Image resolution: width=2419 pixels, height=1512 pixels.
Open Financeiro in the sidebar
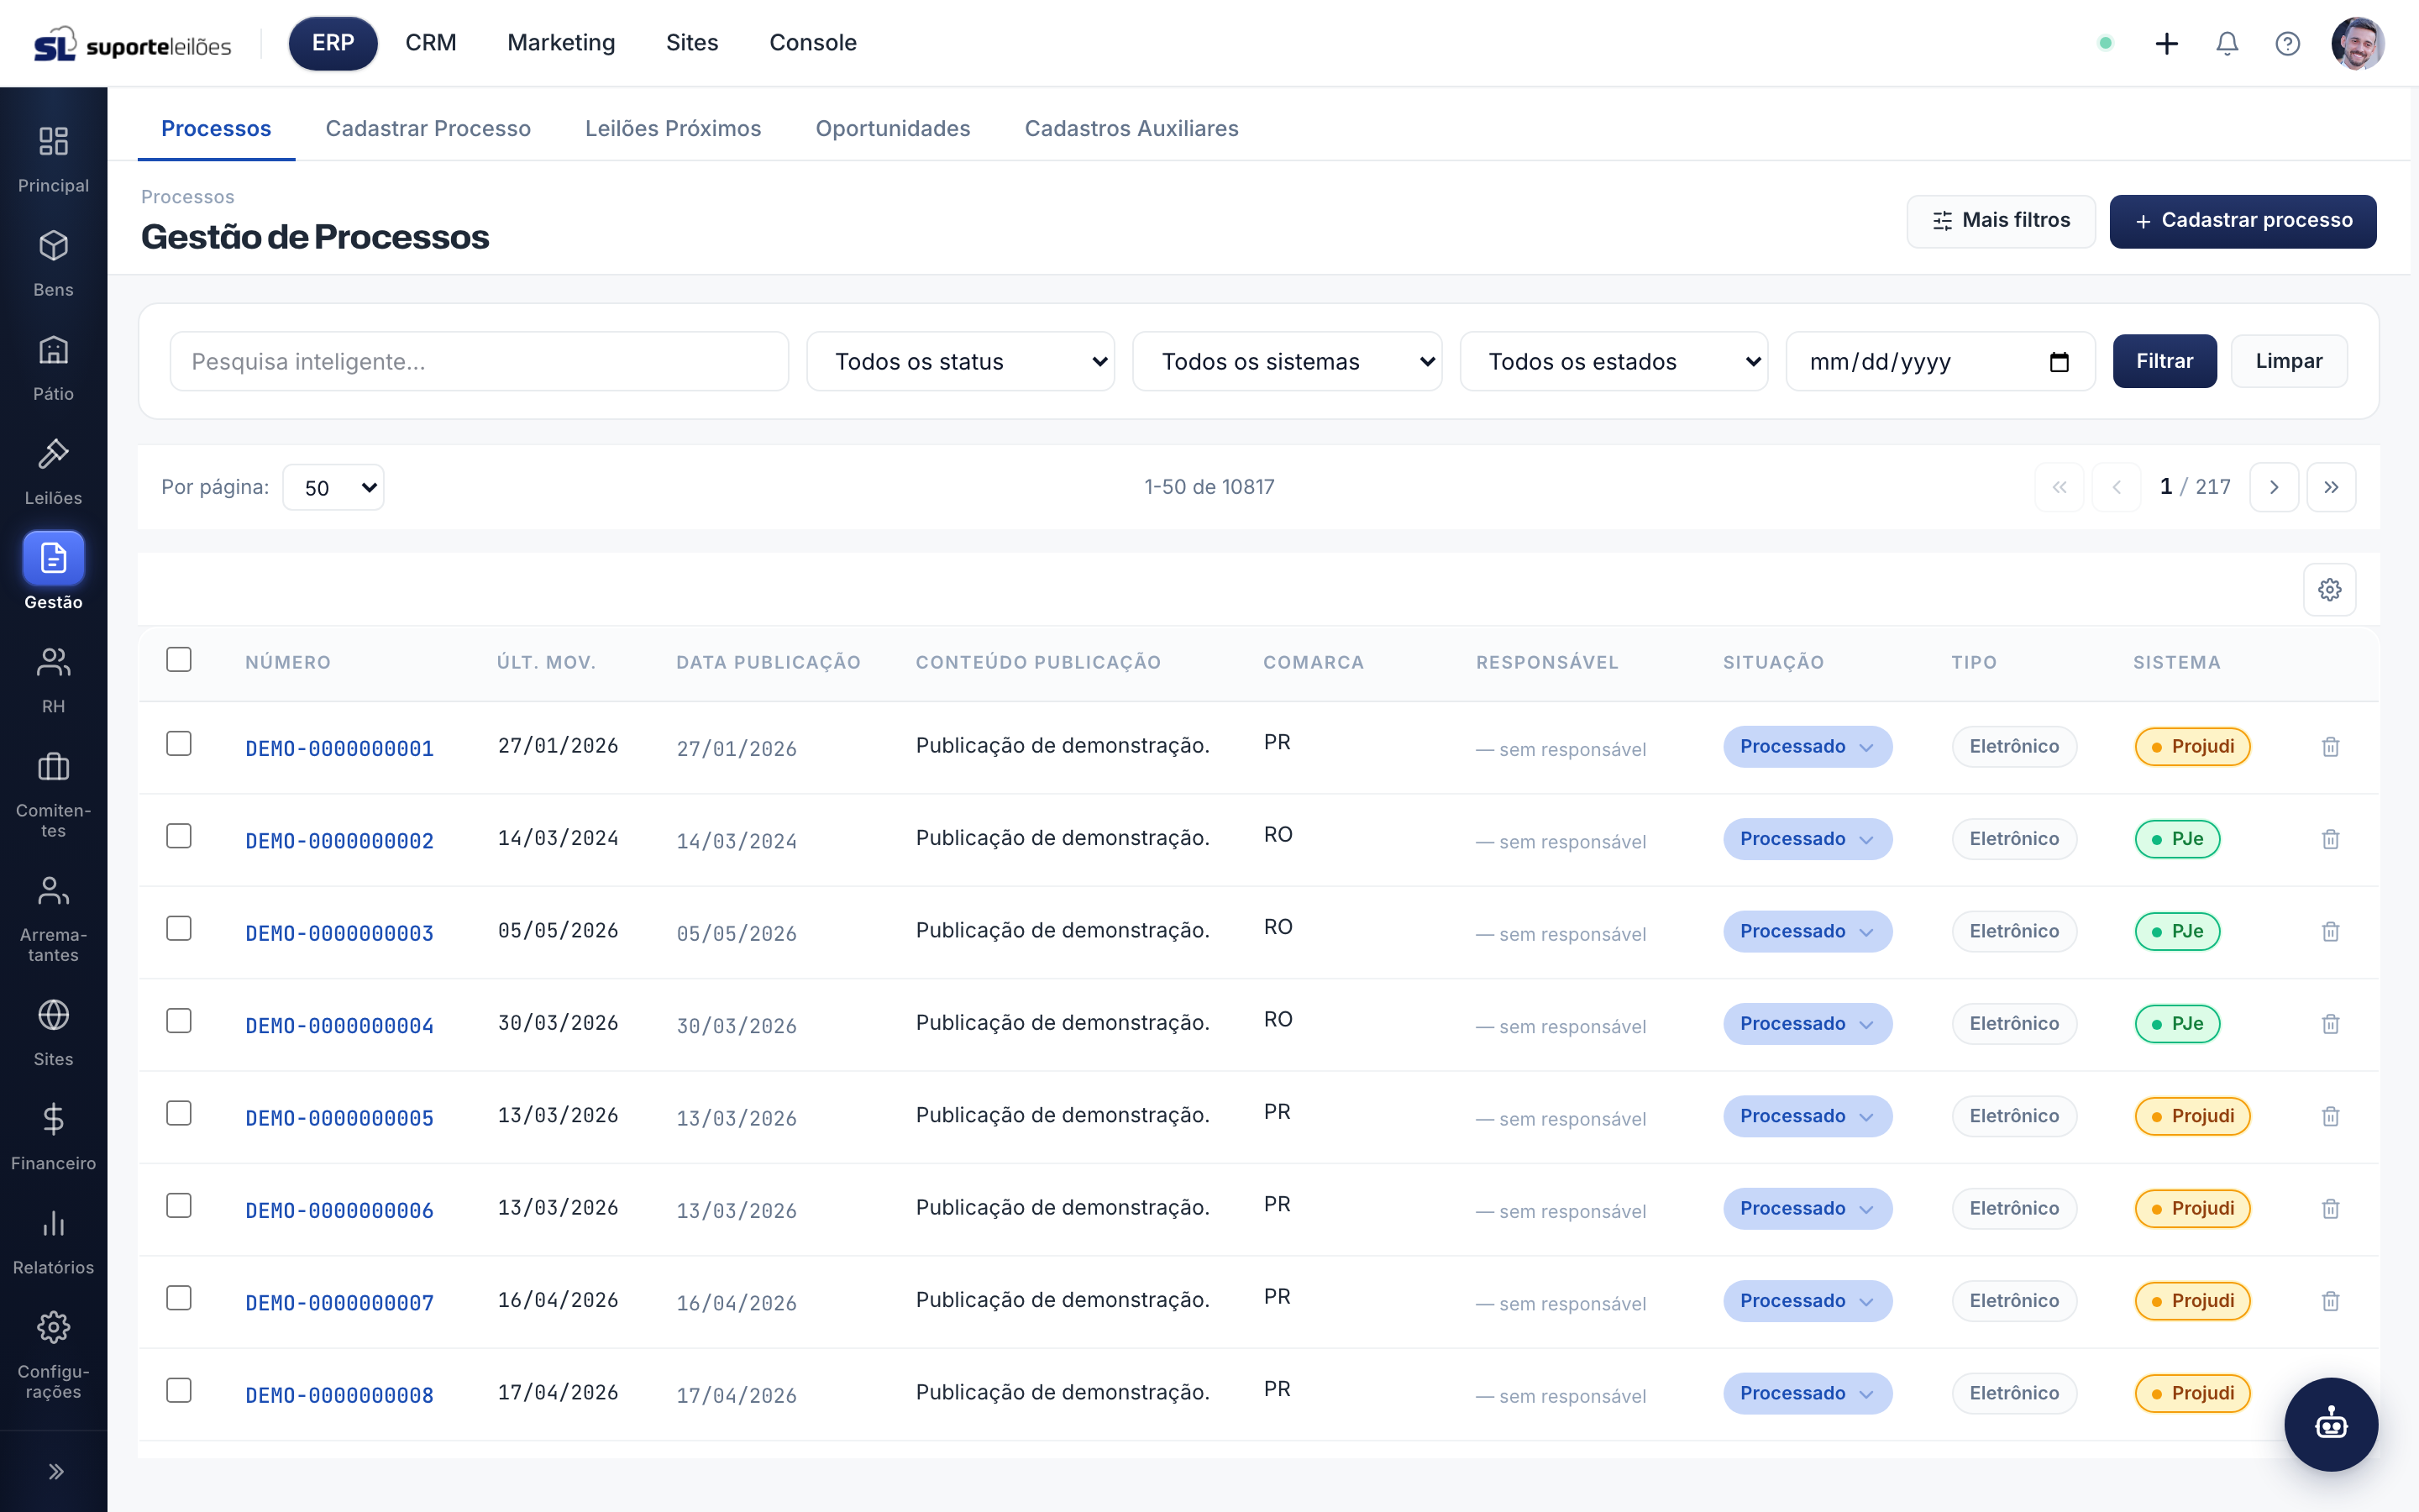[x=53, y=1137]
